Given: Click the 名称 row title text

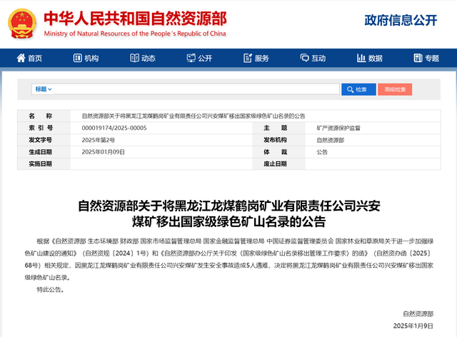Looking at the screenshot, I should (194, 116).
